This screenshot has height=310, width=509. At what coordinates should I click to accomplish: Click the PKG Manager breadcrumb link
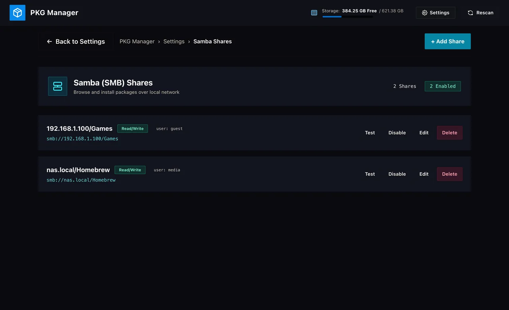pyautogui.click(x=137, y=41)
